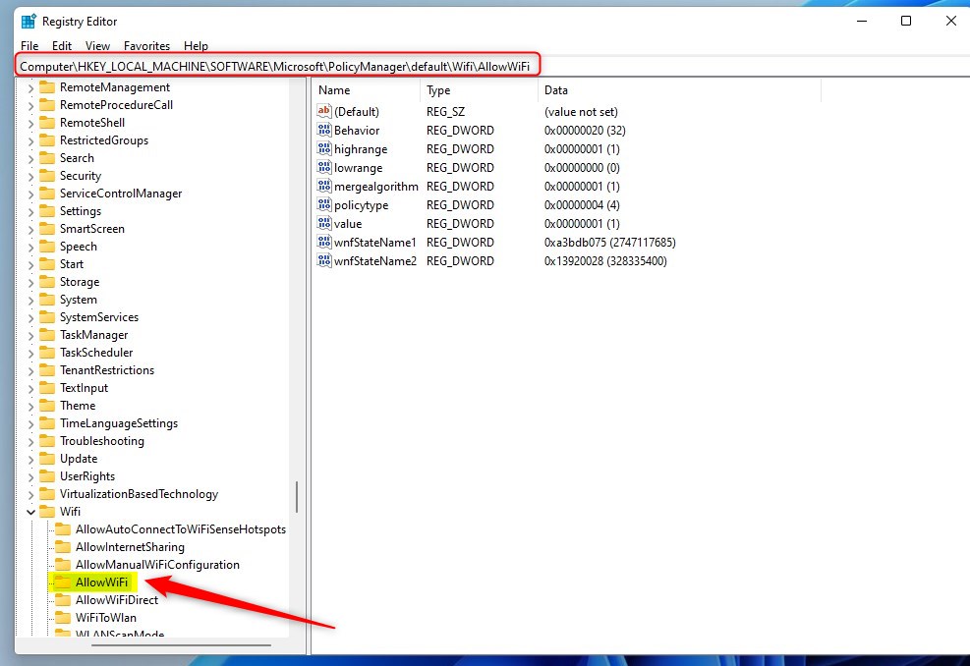Click the tree pane vertical scrollbar thumb
Screen dimensions: 970x666
(297, 497)
